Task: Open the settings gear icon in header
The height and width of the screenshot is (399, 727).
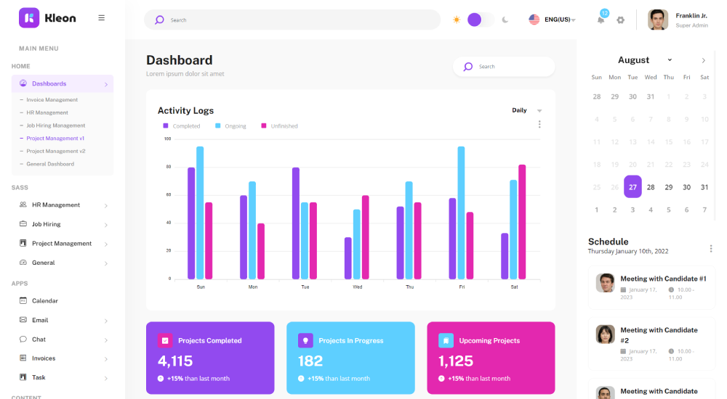Action: click(620, 20)
